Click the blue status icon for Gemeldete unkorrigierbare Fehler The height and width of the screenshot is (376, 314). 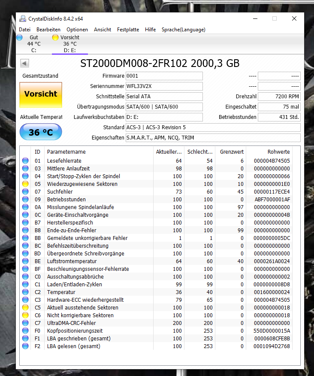click(x=25, y=238)
